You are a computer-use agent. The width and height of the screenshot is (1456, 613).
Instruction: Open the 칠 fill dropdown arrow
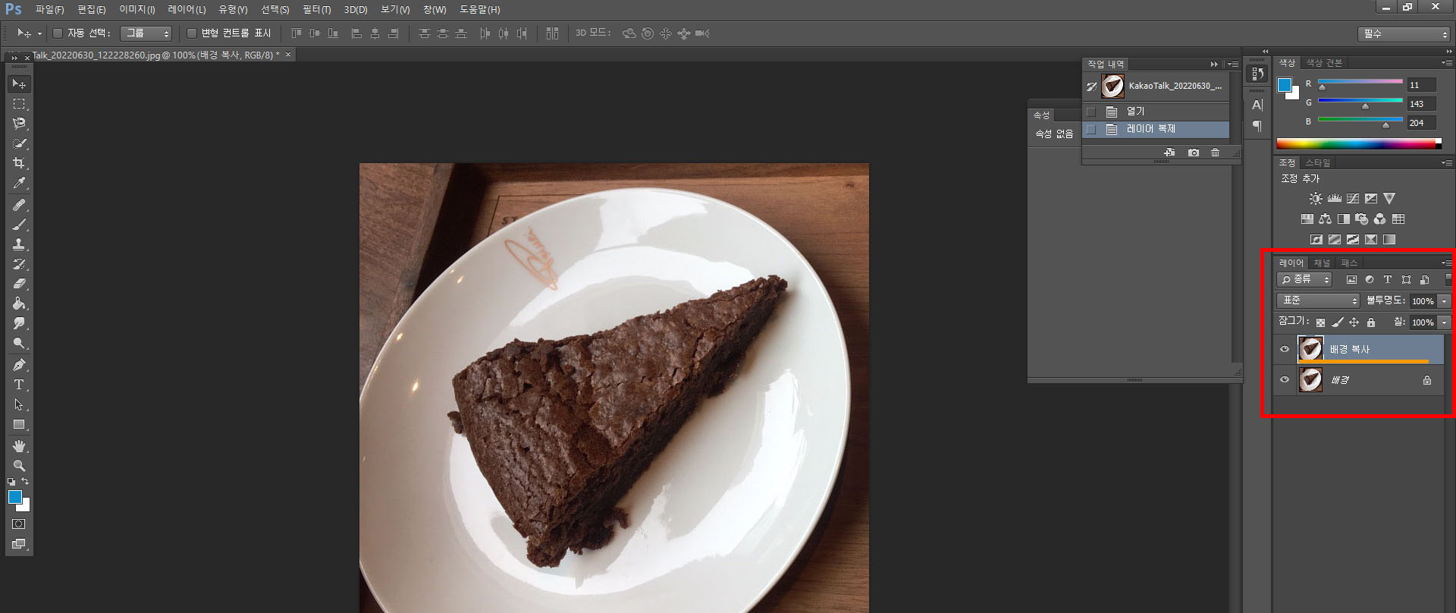[1444, 322]
